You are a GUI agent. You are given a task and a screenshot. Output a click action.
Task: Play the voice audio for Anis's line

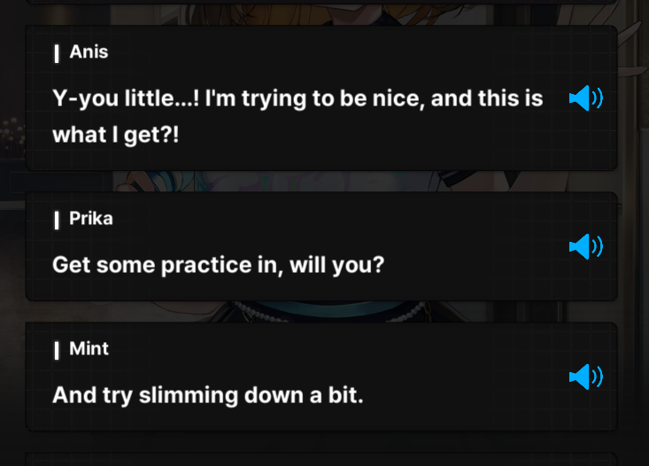coord(585,98)
